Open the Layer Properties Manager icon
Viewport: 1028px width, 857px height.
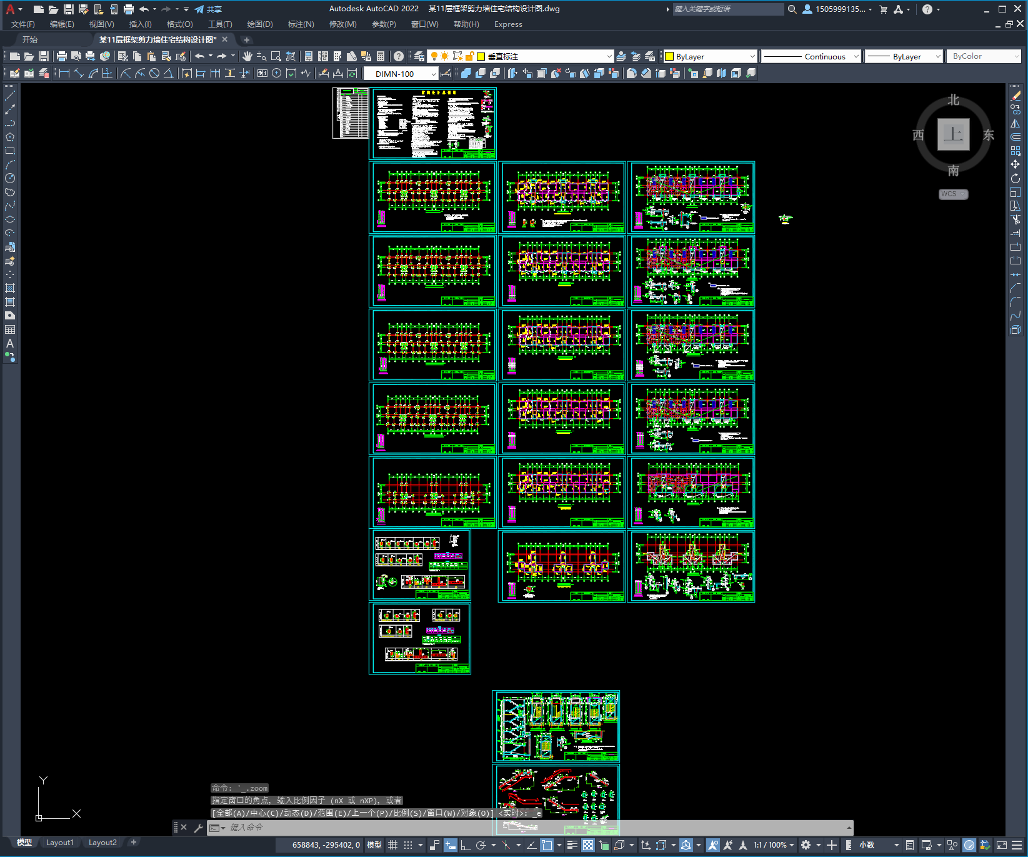click(419, 56)
